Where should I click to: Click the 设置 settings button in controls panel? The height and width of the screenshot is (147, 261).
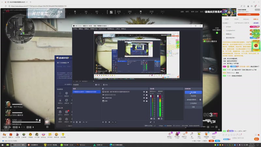[193, 107]
